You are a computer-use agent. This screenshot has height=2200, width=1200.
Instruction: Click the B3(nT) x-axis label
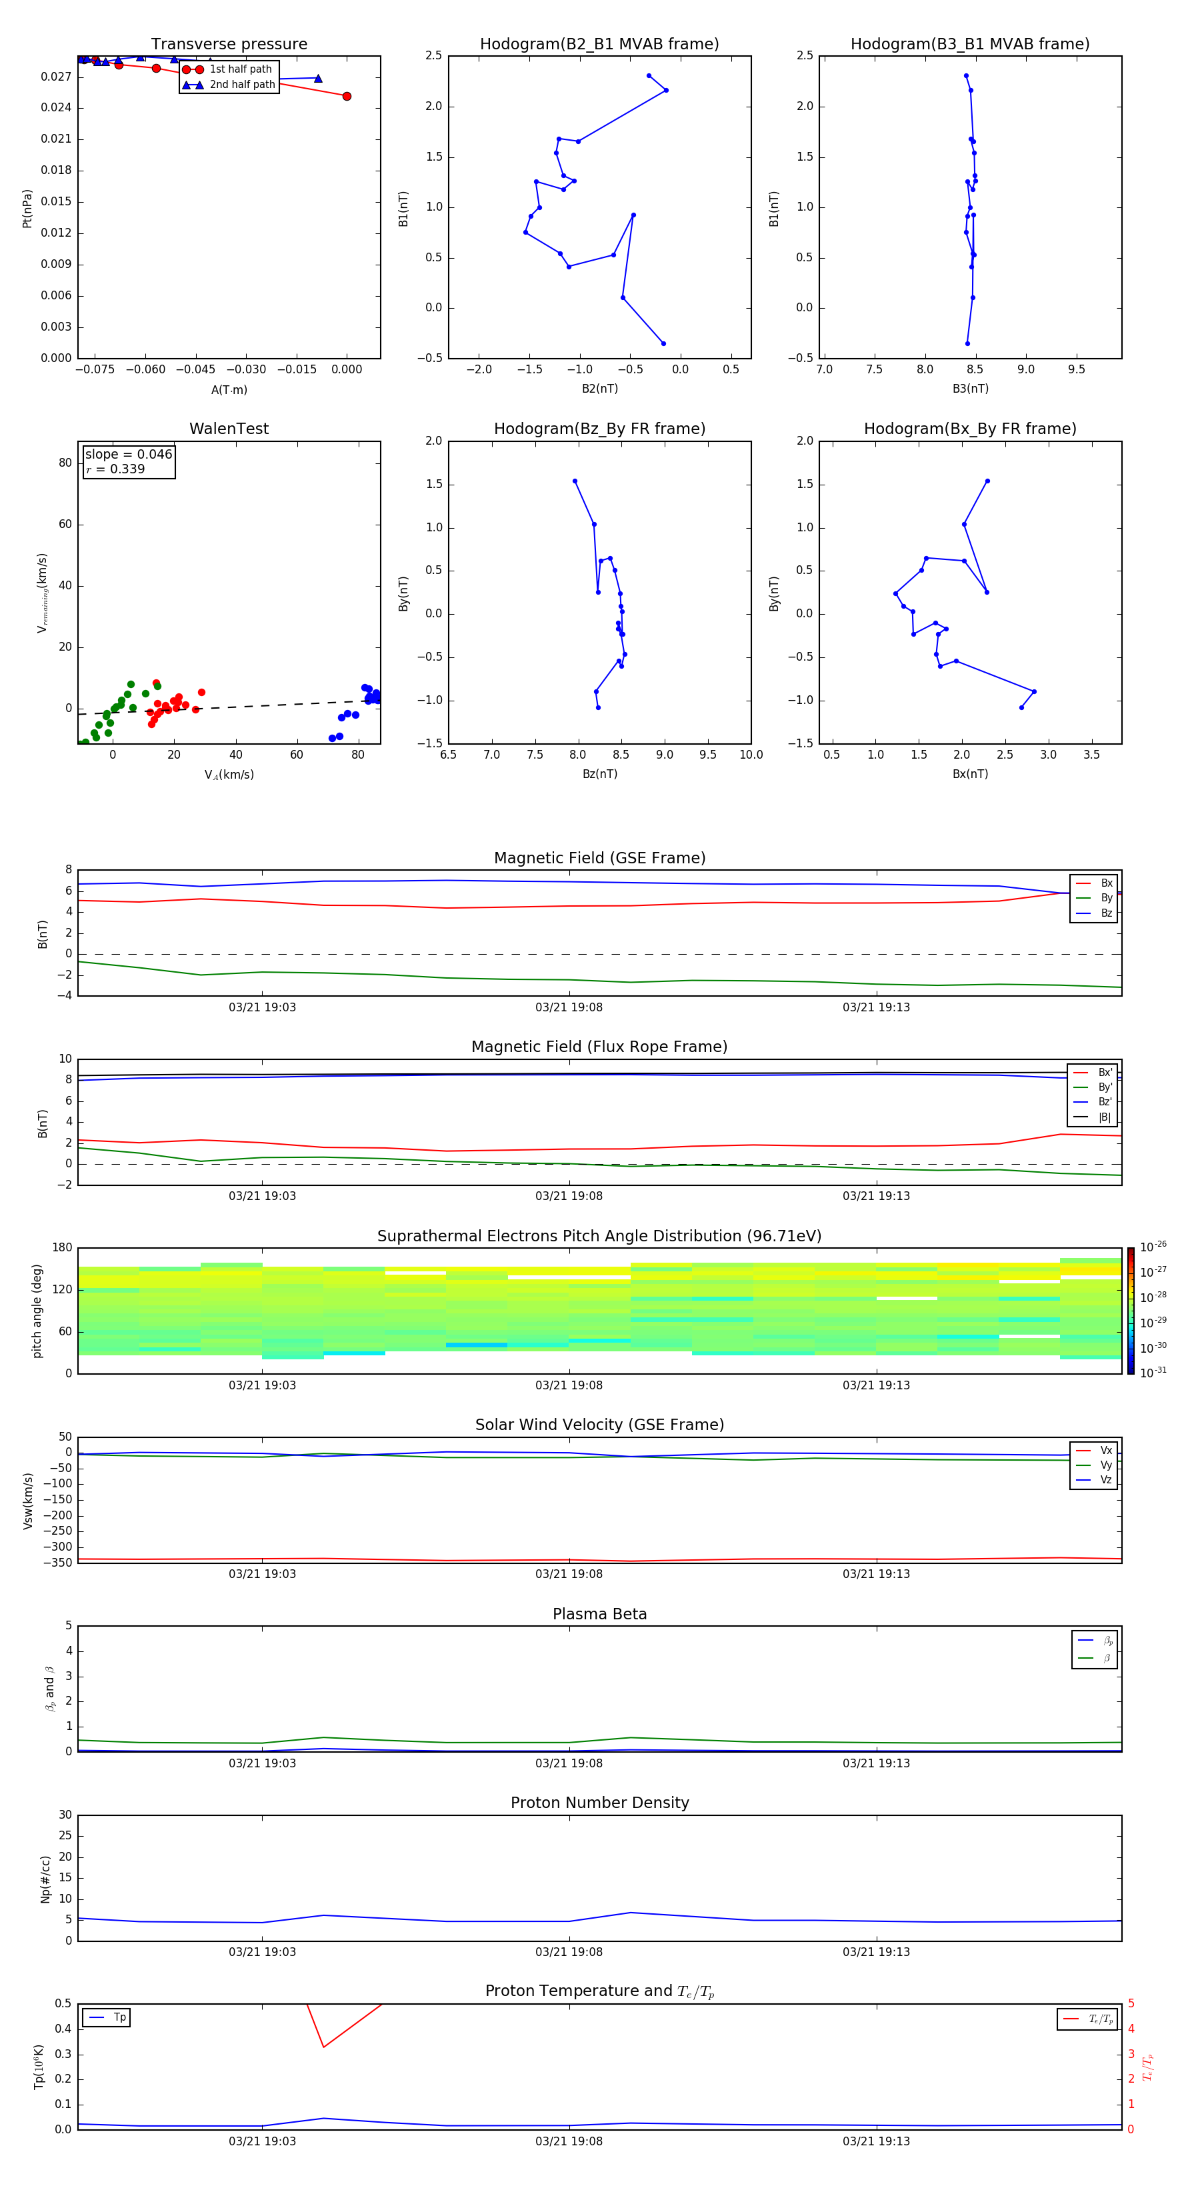point(970,389)
